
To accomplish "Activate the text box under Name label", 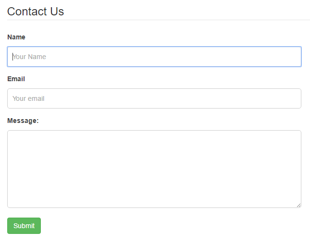I will point(154,57).
